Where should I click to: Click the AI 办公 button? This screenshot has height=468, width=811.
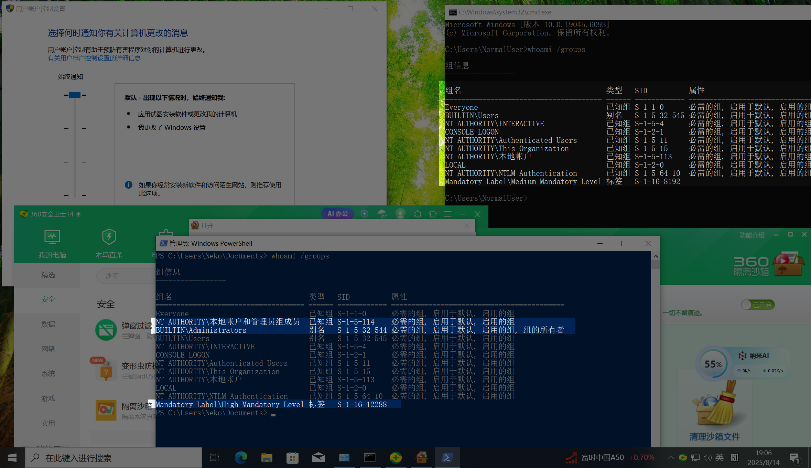(x=337, y=214)
